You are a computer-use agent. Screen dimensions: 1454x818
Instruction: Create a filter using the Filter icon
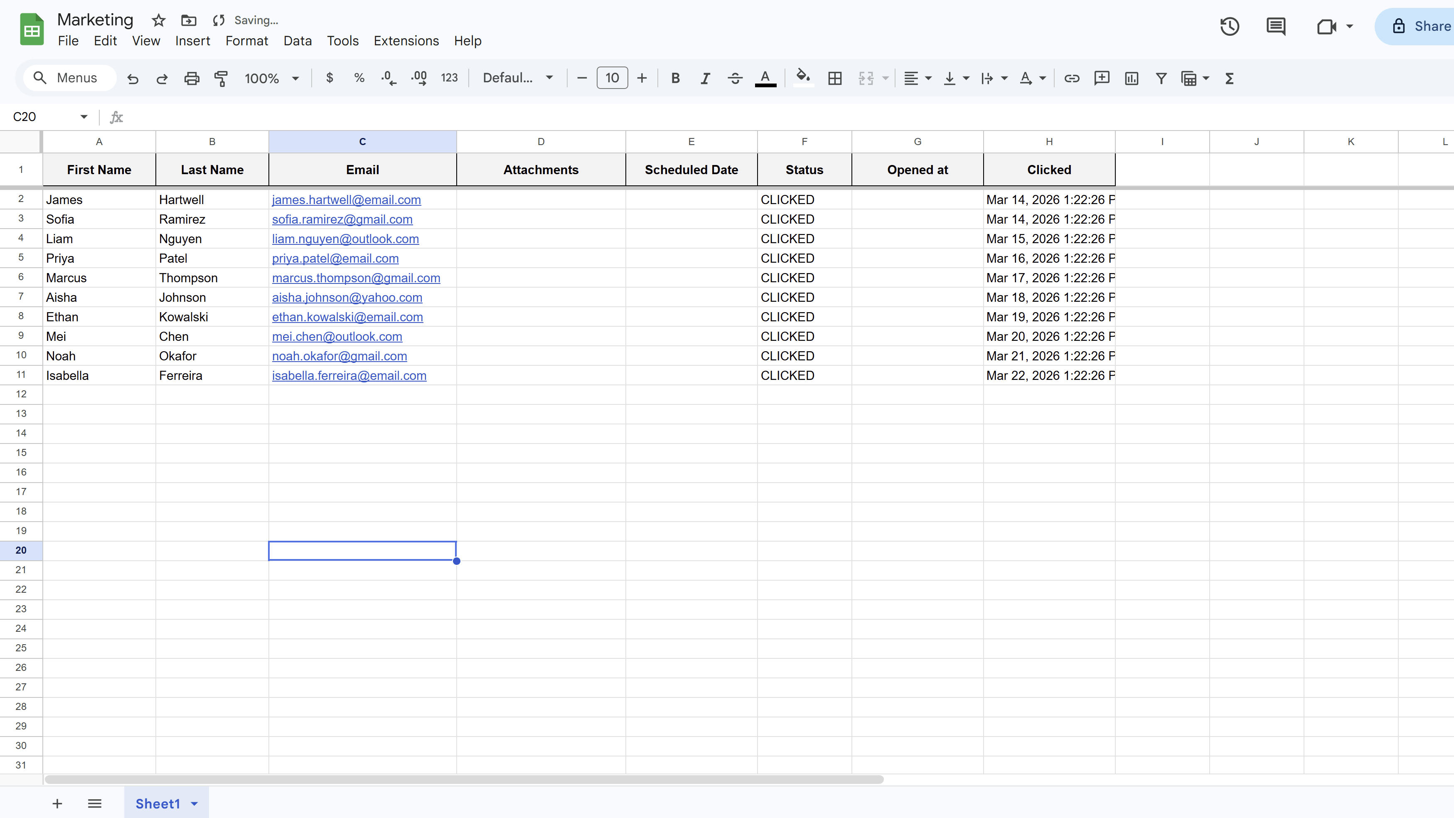coord(1161,78)
